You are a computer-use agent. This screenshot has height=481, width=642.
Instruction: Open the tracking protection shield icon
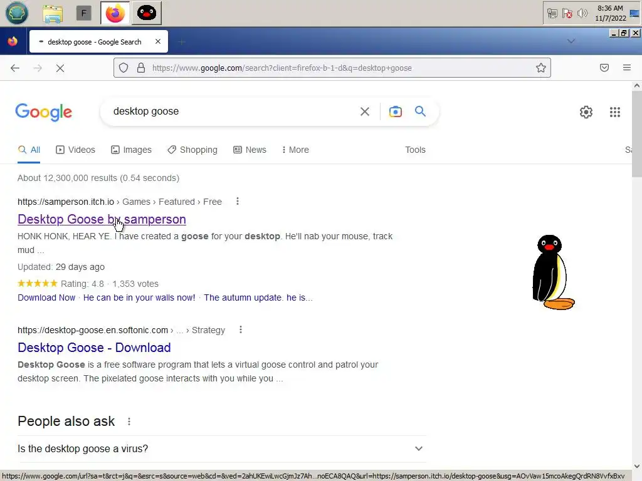pos(124,68)
